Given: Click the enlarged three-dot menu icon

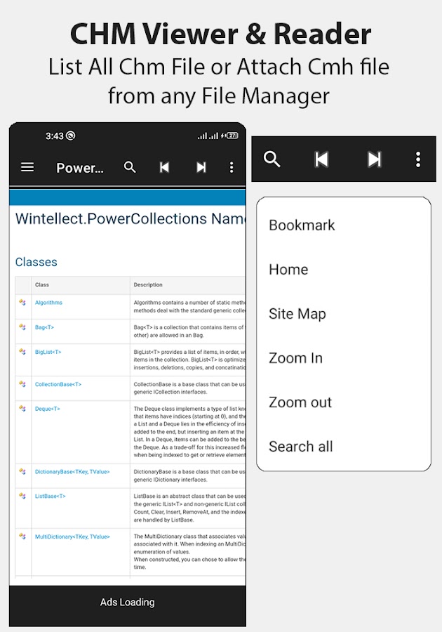Looking at the screenshot, I should (x=418, y=159).
